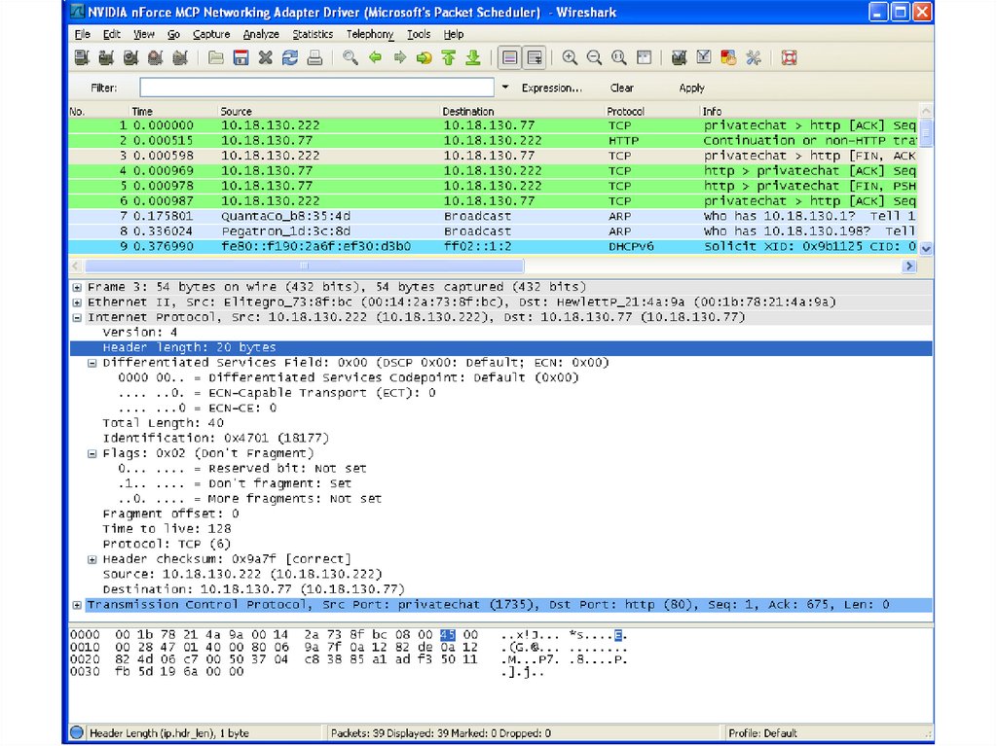Click the Apply filter button
The image size is (997, 746).
tap(691, 88)
